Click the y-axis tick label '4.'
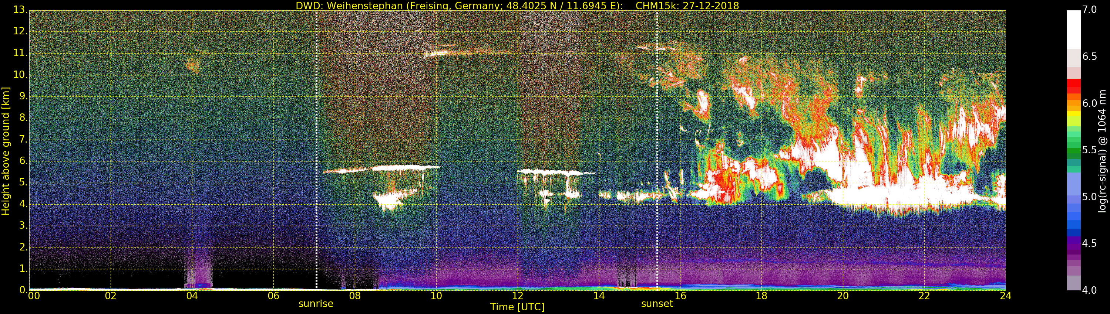 pos(23,204)
